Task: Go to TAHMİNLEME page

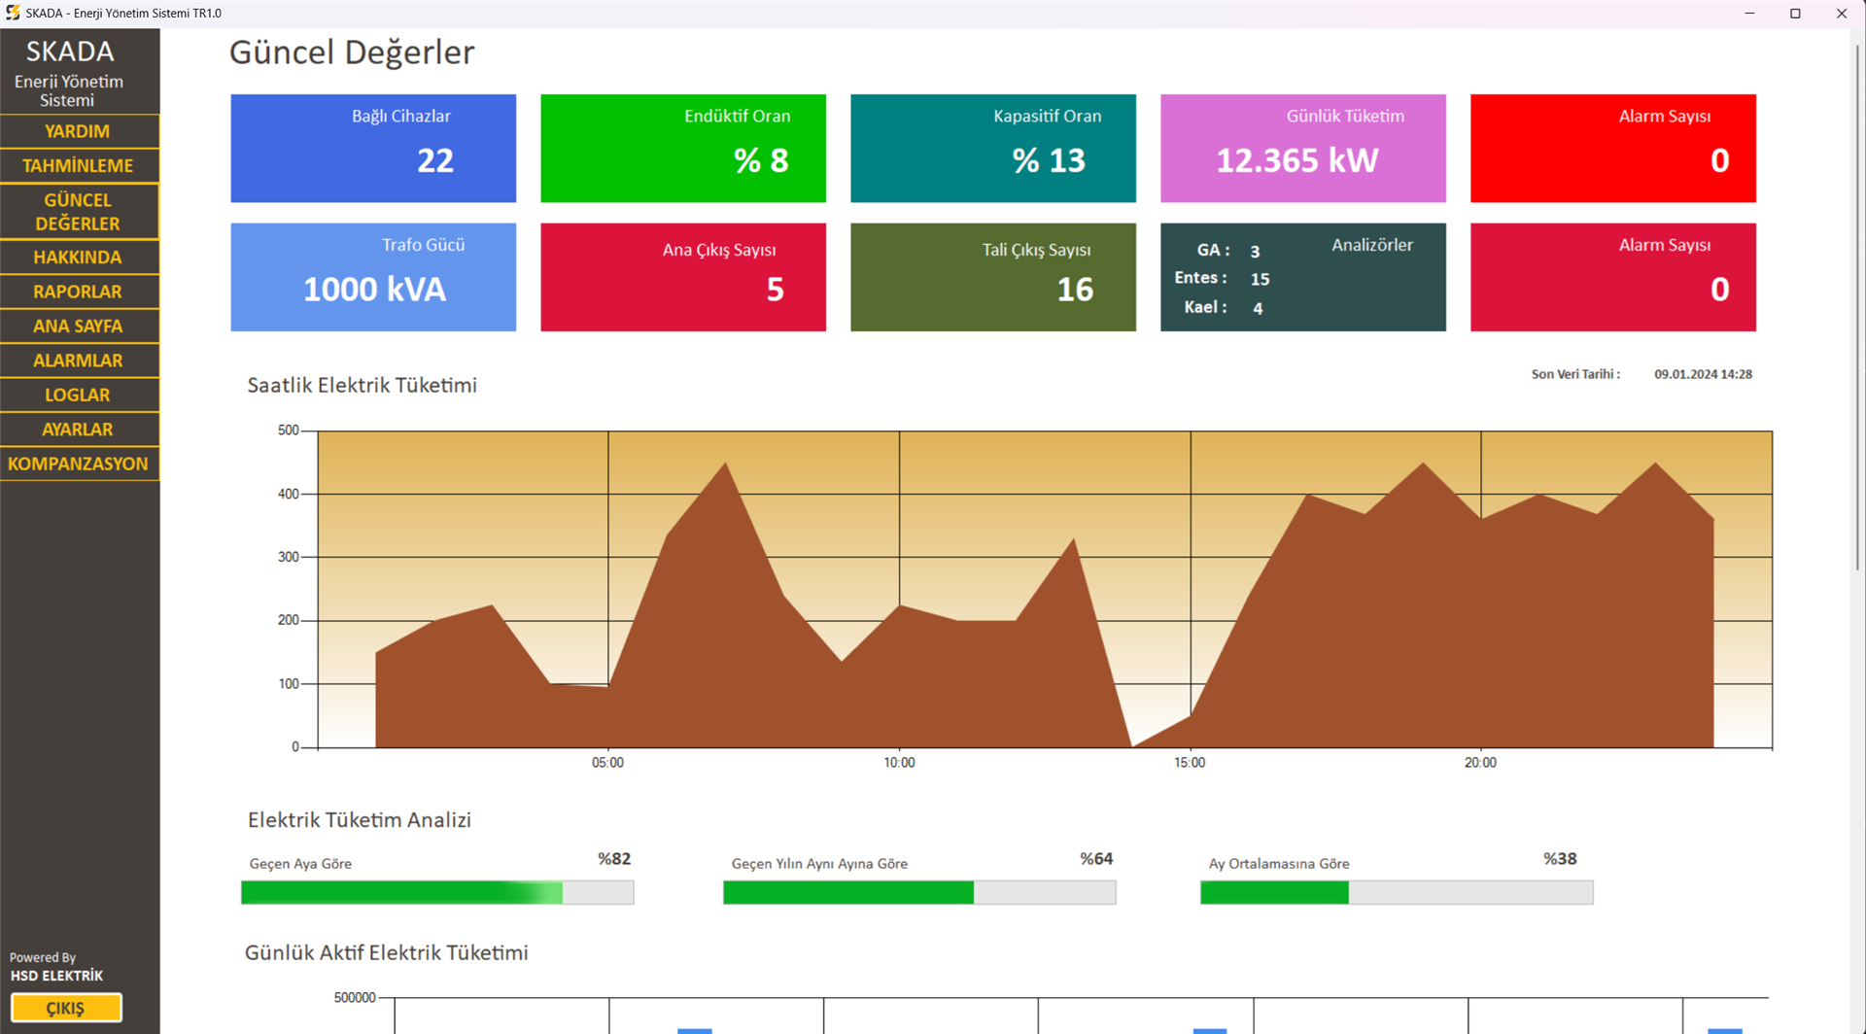Action: tap(78, 166)
